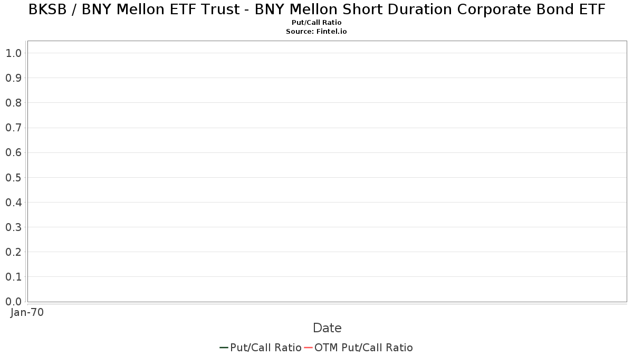The height and width of the screenshot is (356, 633).
Task: Click the 0.8 y-axis label
Action: [13, 103]
